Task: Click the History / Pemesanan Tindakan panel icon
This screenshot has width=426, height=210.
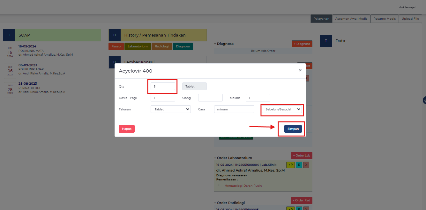Action: coord(115,35)
